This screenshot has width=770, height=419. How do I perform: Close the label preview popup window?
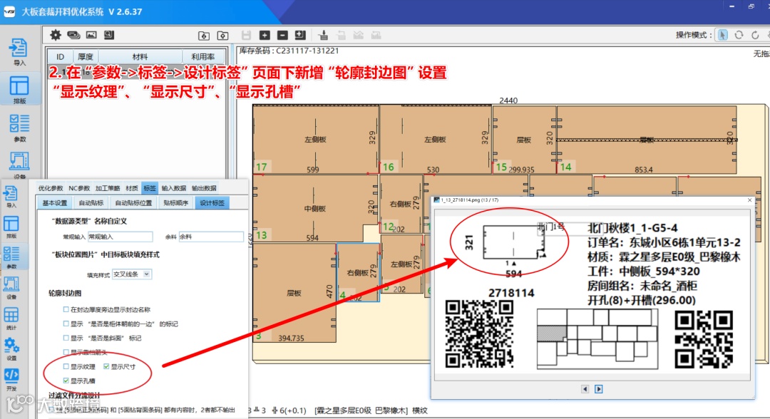749,200
